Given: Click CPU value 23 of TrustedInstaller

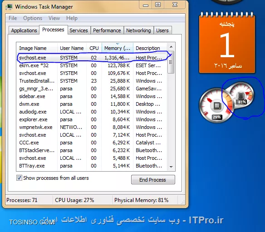Looking at the screenshot, I should pyautogui.click(x=94, y=81).
